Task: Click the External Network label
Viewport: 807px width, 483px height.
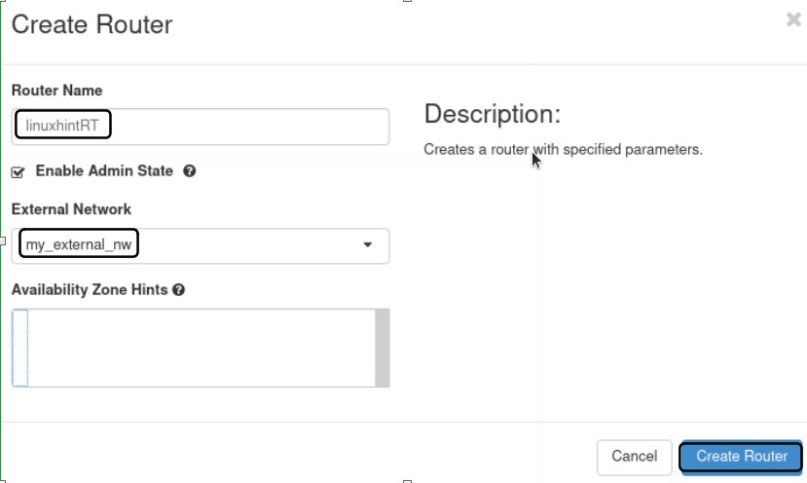Action: pos(71,209)
